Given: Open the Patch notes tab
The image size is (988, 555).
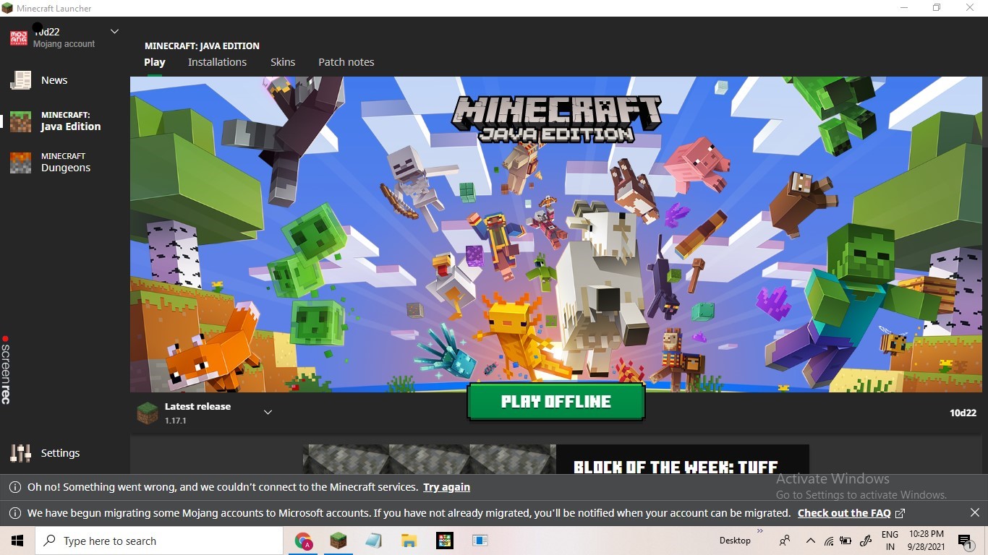Looking at the screenshot, I should pos(346,62).
